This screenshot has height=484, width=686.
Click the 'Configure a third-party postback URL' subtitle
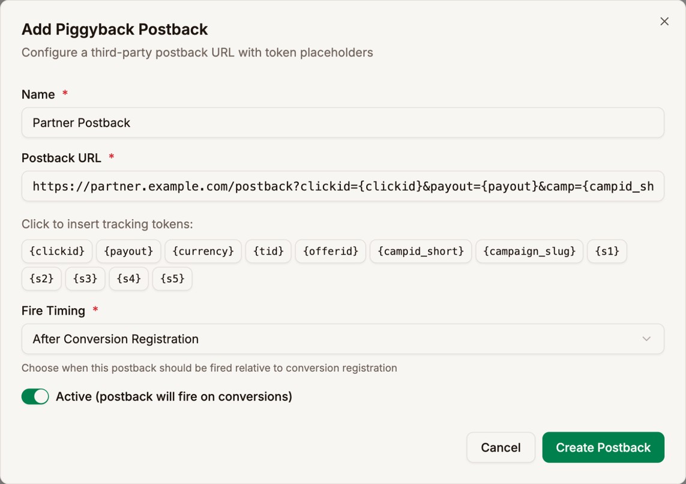(197, 52)
